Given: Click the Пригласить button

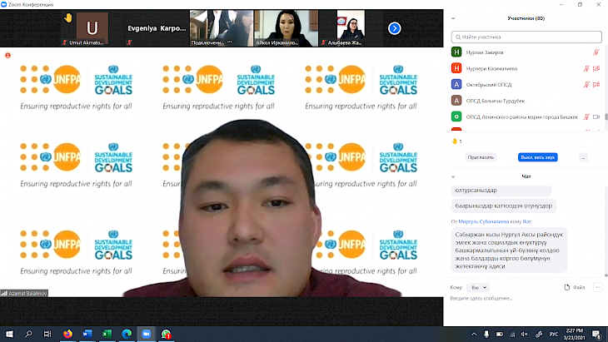Looking at the screenshot, I should pyautogui.click(x=481, y=157).
